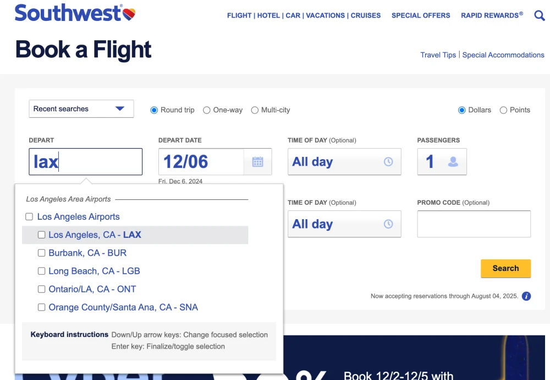This screenshot has width=550, height=380.
Task: Select Multi-city trip option
Action: click(x=255, y=110)
